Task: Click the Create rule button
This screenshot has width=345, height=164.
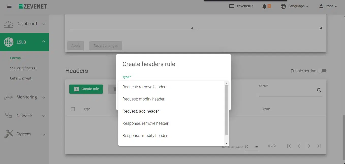Action: [x=86, y=89]
